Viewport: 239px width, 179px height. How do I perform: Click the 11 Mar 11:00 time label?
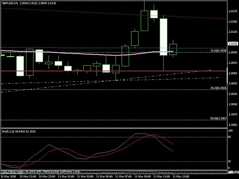coord(162,176)
